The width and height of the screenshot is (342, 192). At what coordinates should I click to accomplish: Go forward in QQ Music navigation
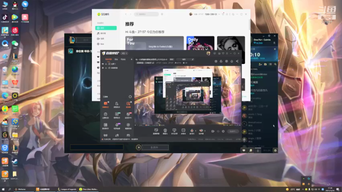point(130,14)
